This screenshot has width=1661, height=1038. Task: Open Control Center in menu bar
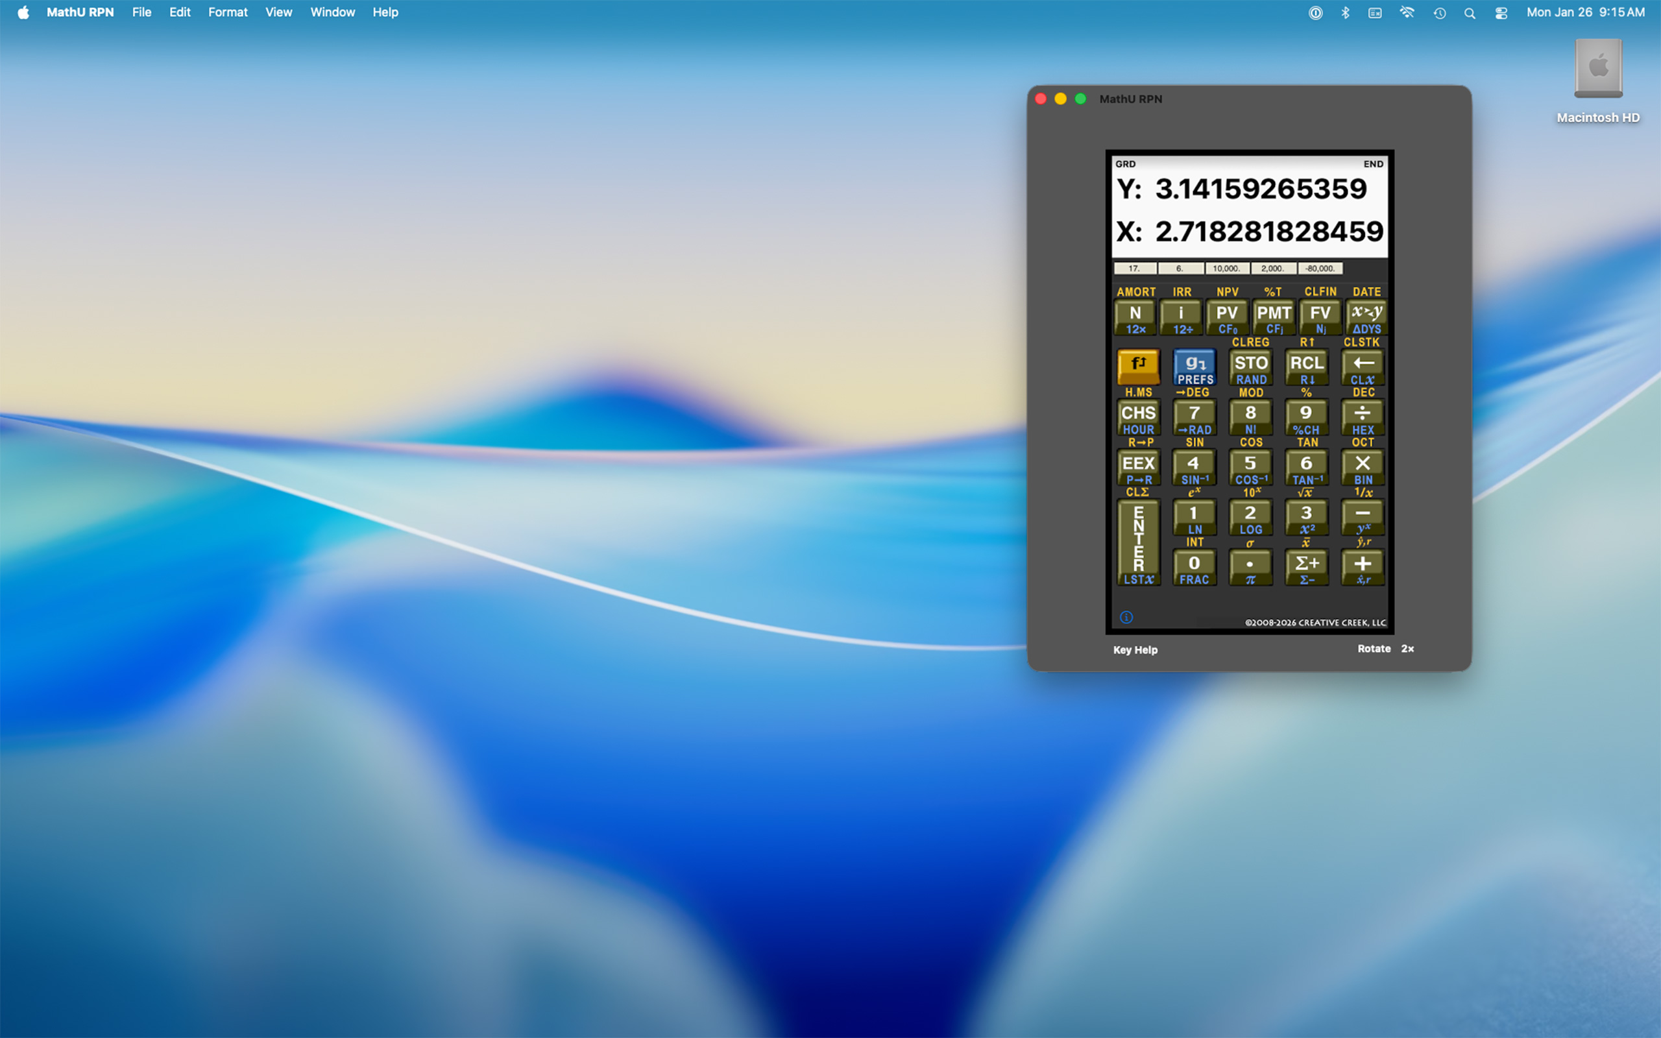pyautogui.click(x=1501, y=13)
